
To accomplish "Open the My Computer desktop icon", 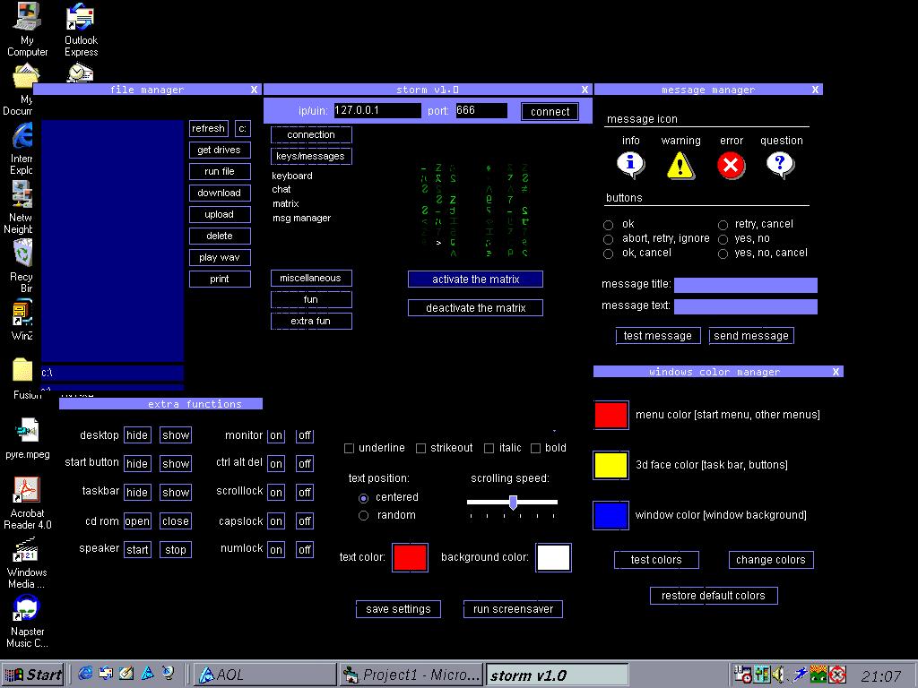I will click(27, 18).
